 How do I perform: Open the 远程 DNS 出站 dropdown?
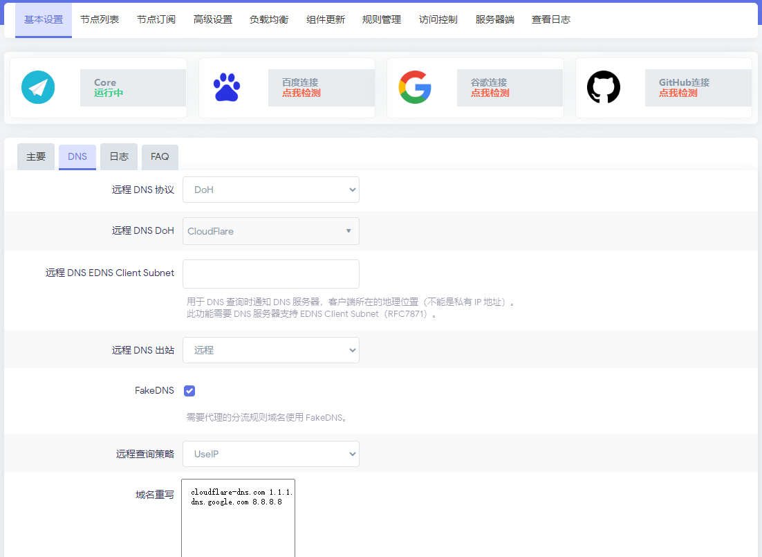pyautogui.click(x=270, y=350)
